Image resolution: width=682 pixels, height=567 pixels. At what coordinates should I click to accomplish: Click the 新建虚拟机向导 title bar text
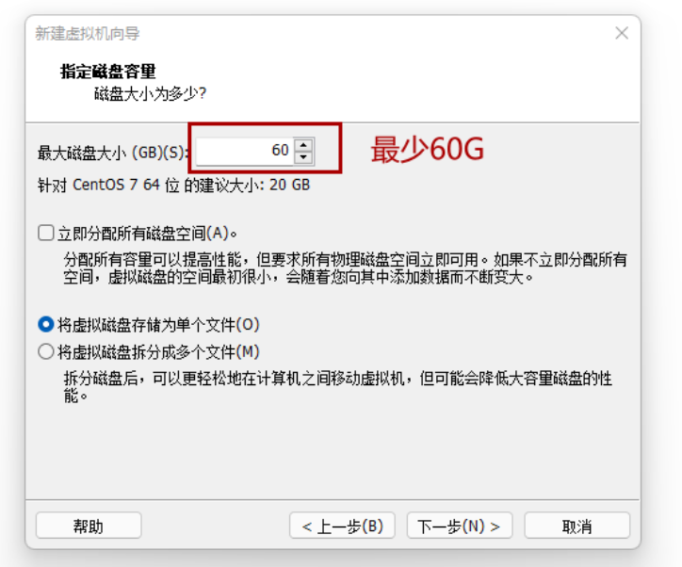pyautogui.click(x=88, y=34)
